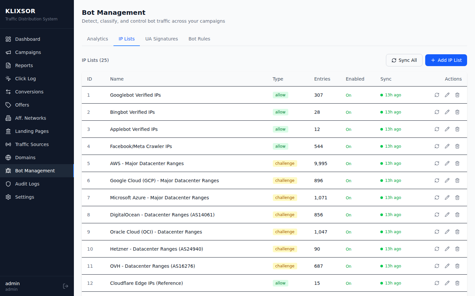Viewport: 475px width, 296px height.
Task: Turn off the OVH Datacenter Ranges list
Action: 348,266
